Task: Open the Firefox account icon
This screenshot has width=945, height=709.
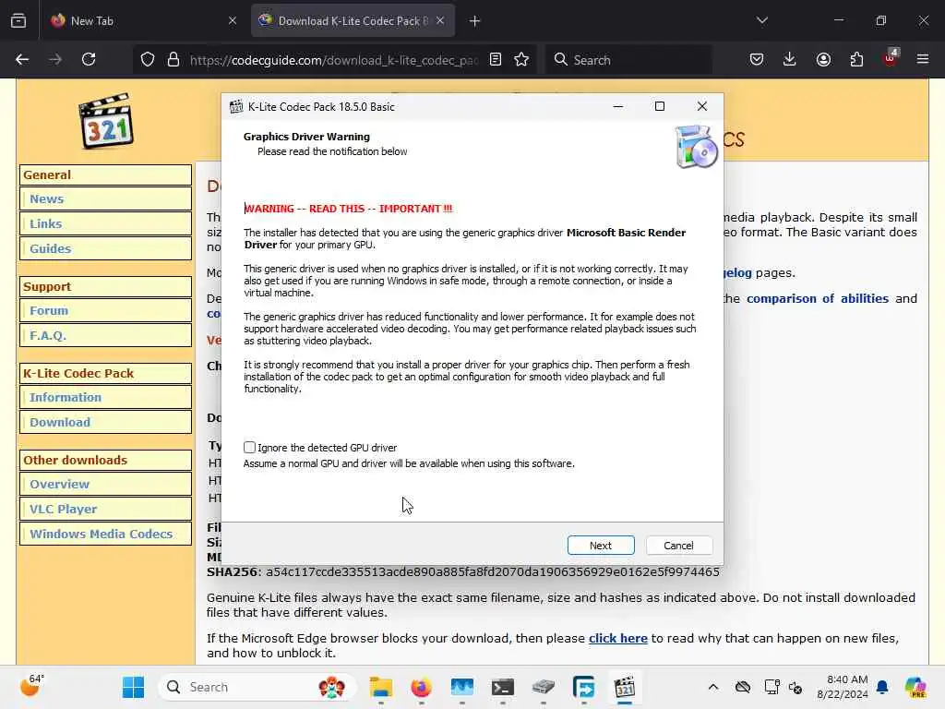Action: [x=823, y=59]
